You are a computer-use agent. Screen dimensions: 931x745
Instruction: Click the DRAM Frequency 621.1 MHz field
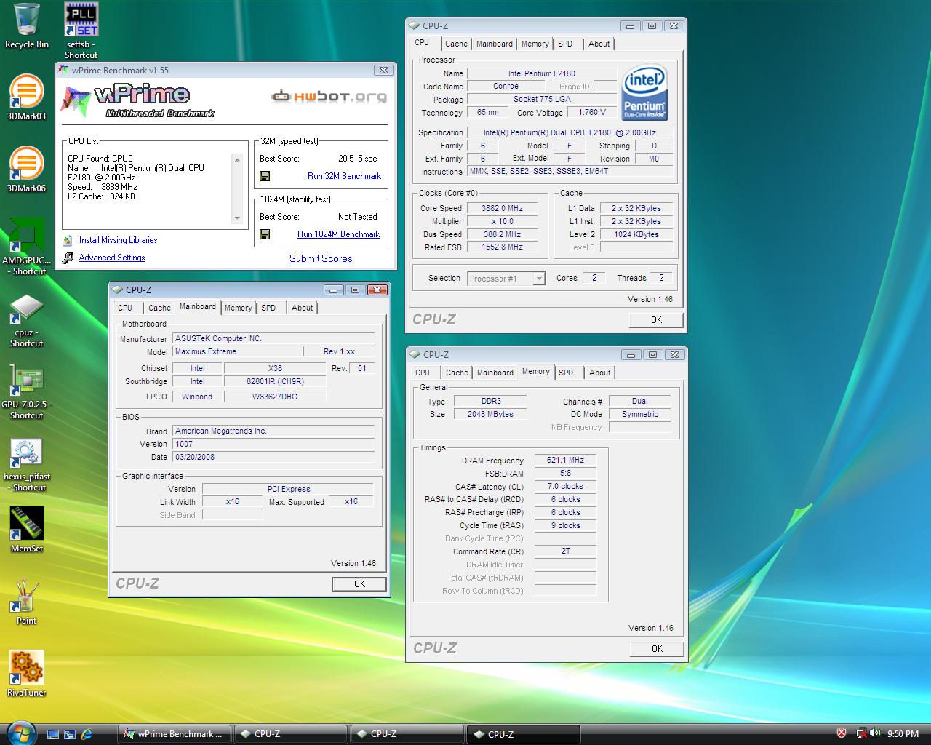[565, 460]
